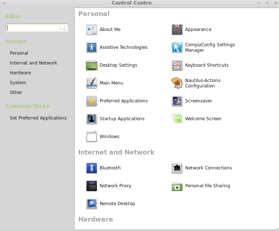Open Nautilus-Actions Configuration shell icon
This screenshot has height=231, width=279.
pyautogui.click(x=177, y=83)
